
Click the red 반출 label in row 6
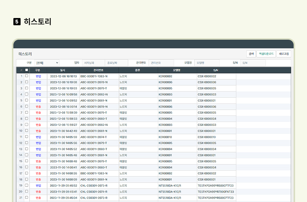tap(38, 106)
